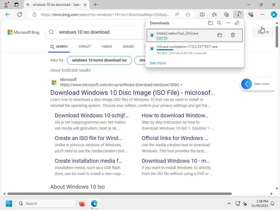Toggle the Downloads toolbar button
This screenshot has width=280, height=210.
point(238,14)
